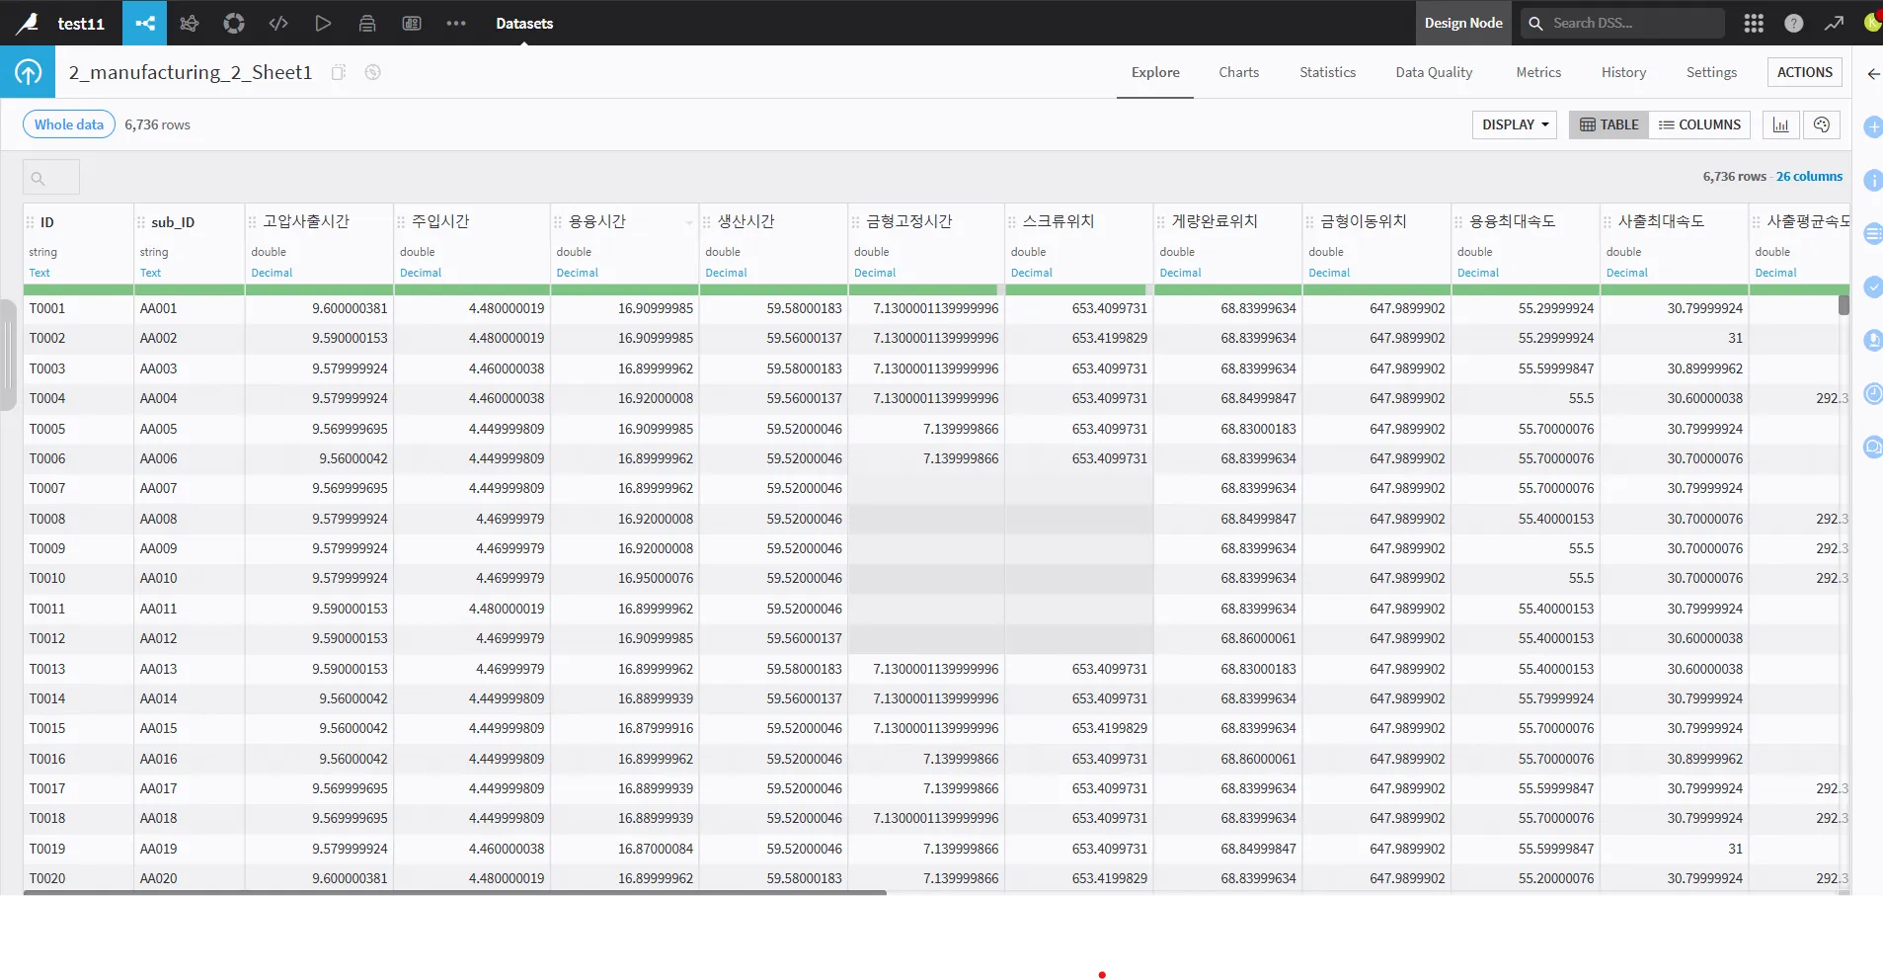The height and width of the screenshot is (979, 1883).
Task: Open the more options ellipsis menu
Action: point(456,23)
